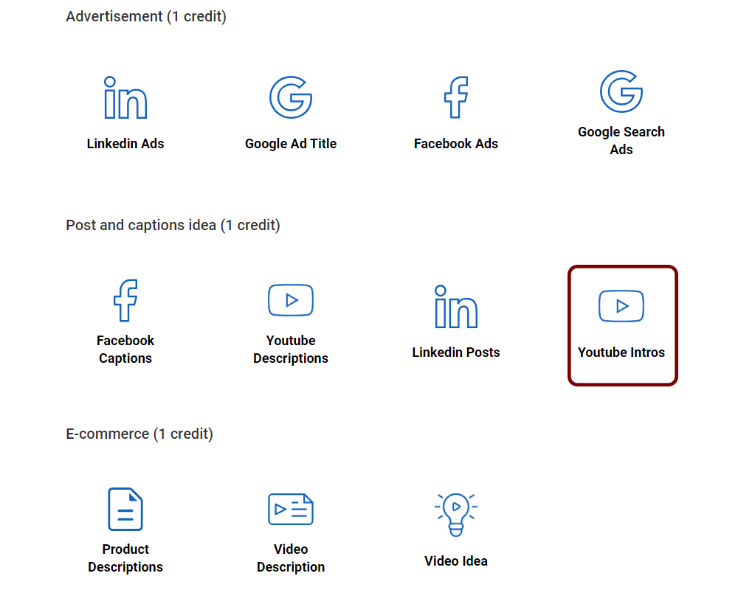Select the Google Ad Title icon
This screenshot has width=738, height=590.
pos(291,97)
